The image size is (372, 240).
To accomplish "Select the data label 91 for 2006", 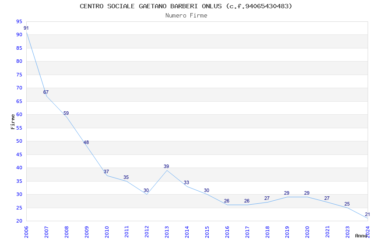I will (26, 28).
